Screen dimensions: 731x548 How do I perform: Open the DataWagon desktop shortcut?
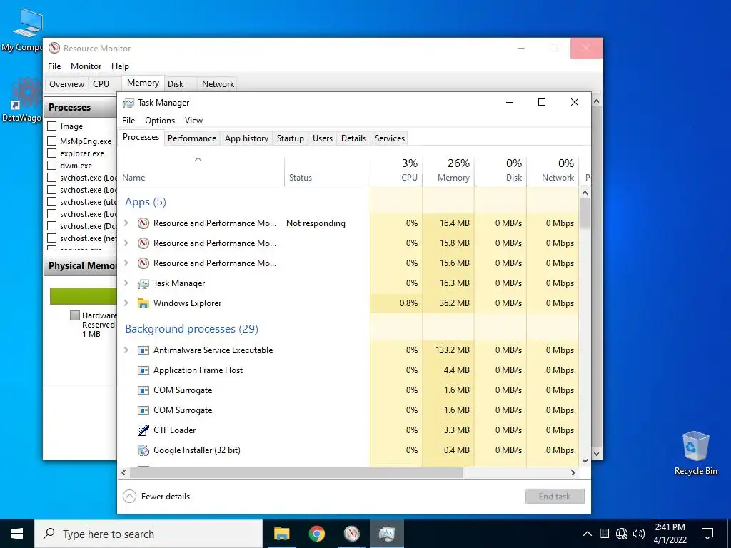point(24,100)
